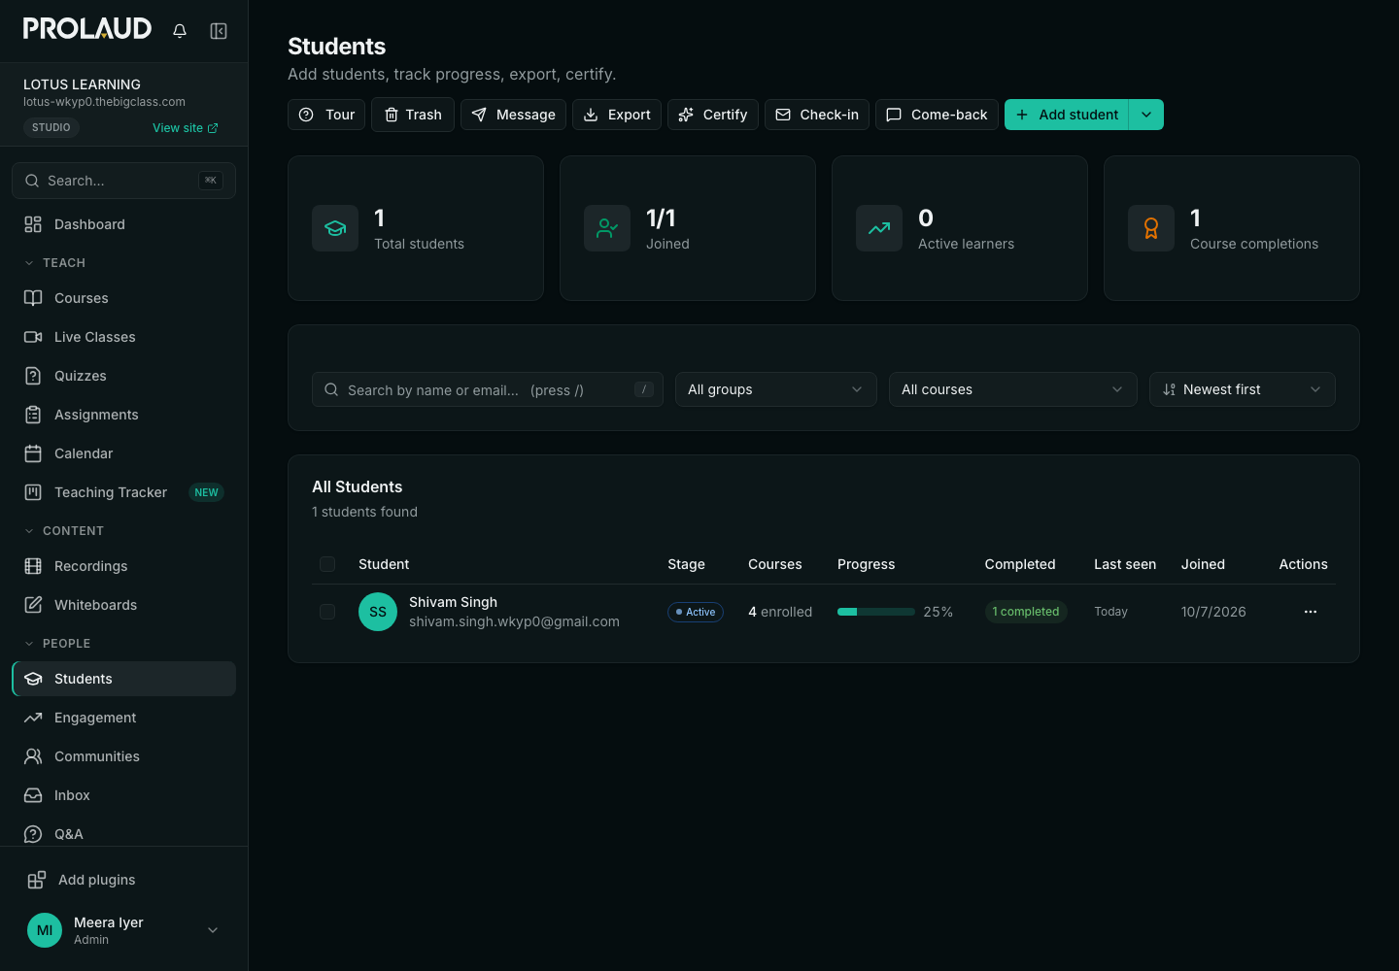Open Shivam Singh's student profile name
This screenshot has height=971, width=1399.
tap(453, 602)
